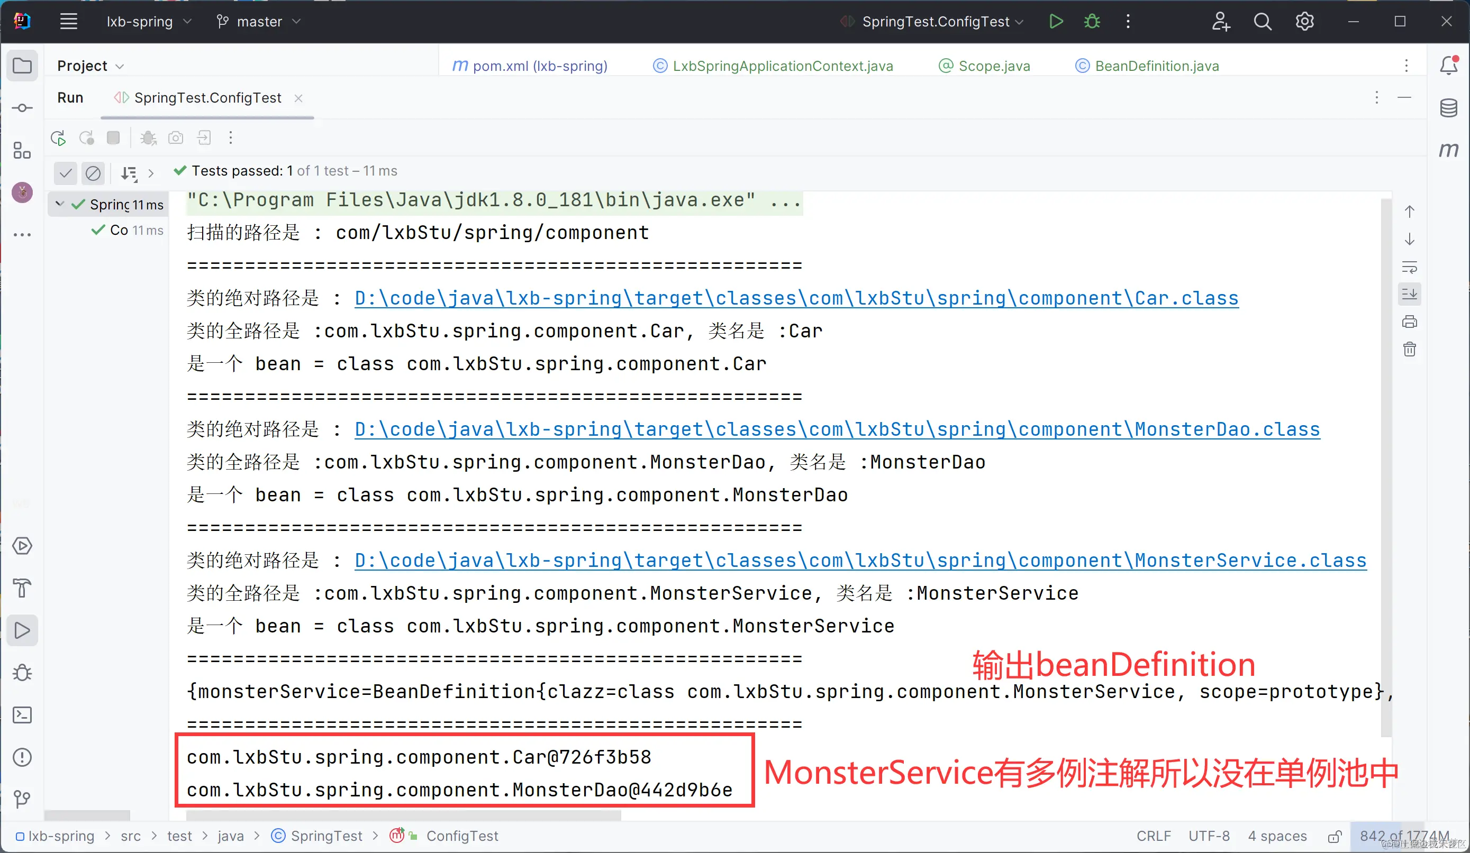Open the Terminal tool window
The width and height of the screenshot is (1470, 853).
22,715
